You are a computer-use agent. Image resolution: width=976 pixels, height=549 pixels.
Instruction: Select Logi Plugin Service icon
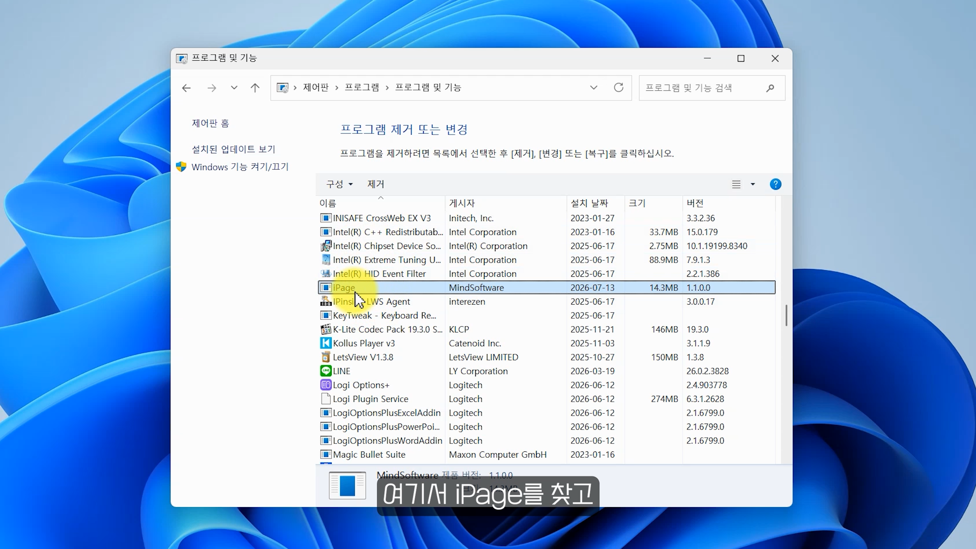[x=326, y=399]
